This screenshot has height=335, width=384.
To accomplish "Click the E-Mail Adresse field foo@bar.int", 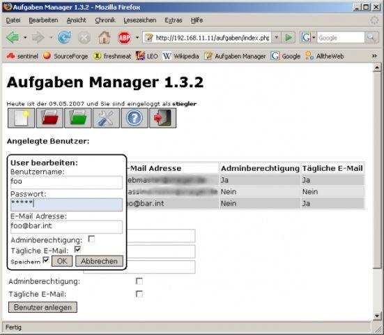I will (x=66, y=227).
